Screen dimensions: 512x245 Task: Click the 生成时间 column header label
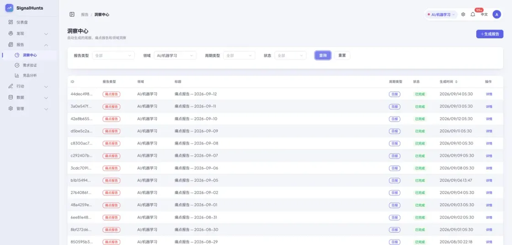click(446, 82)
